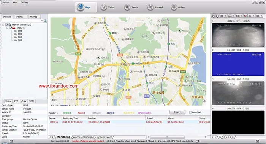266x144 pixels.
Task: Go to video page 4 tab
Action: 233,137
